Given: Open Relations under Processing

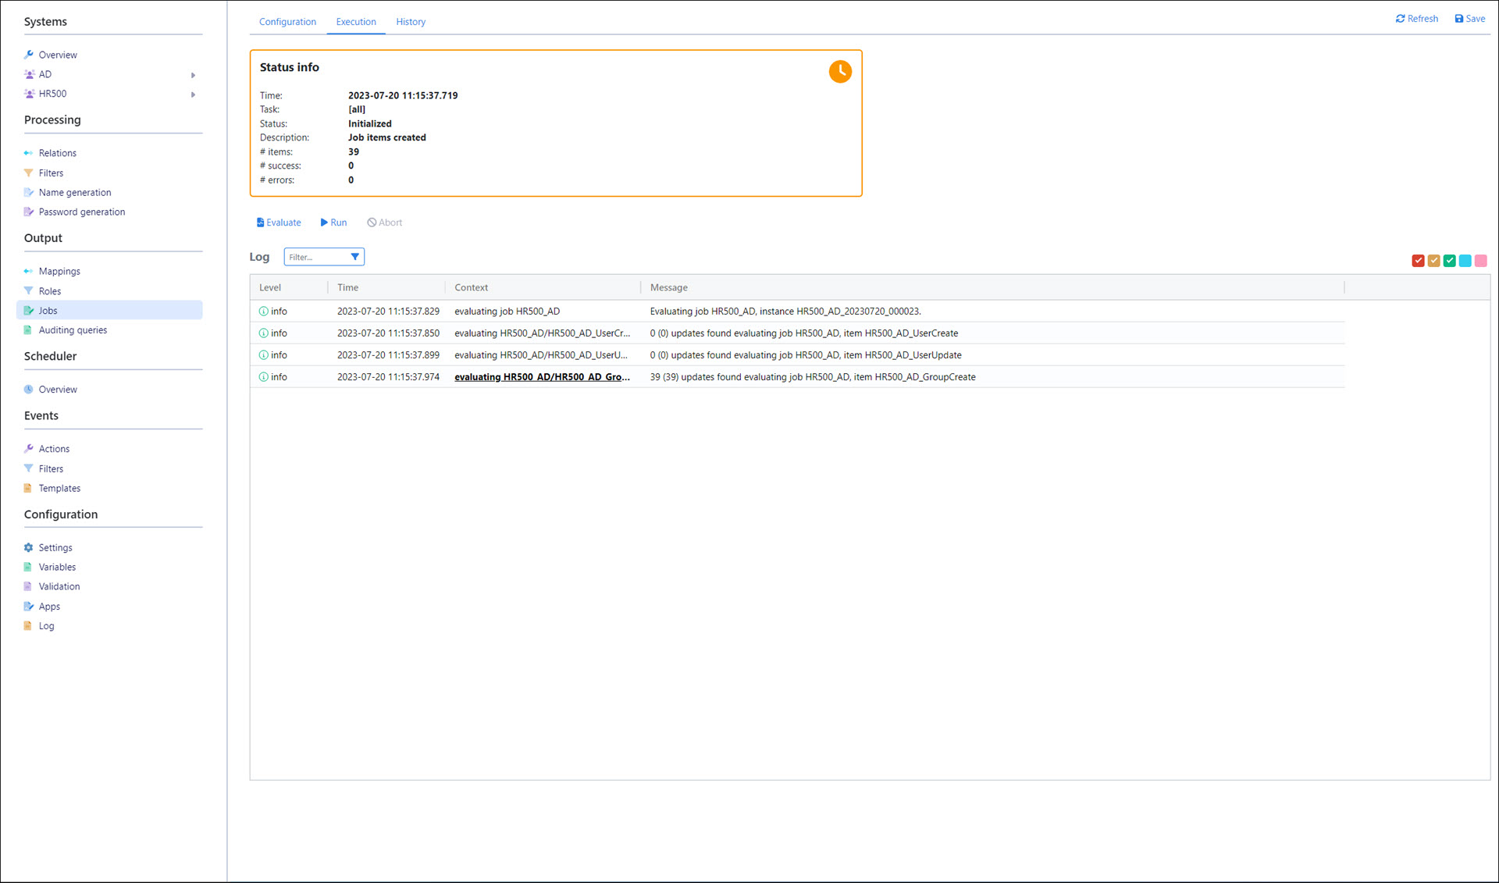Looking at the screenshot, I should point(58,153).
